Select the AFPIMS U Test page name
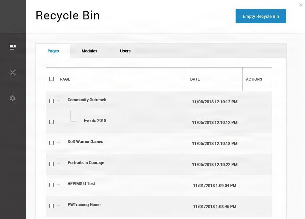The width and height of the screenshot is (305, 219). pos(81,183)
